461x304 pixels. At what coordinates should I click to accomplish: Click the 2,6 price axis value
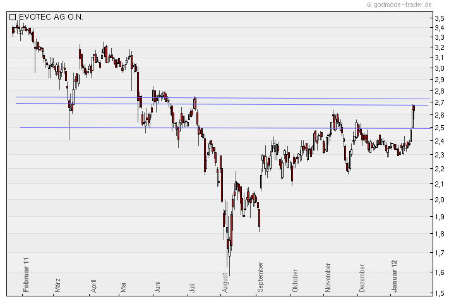440,115
